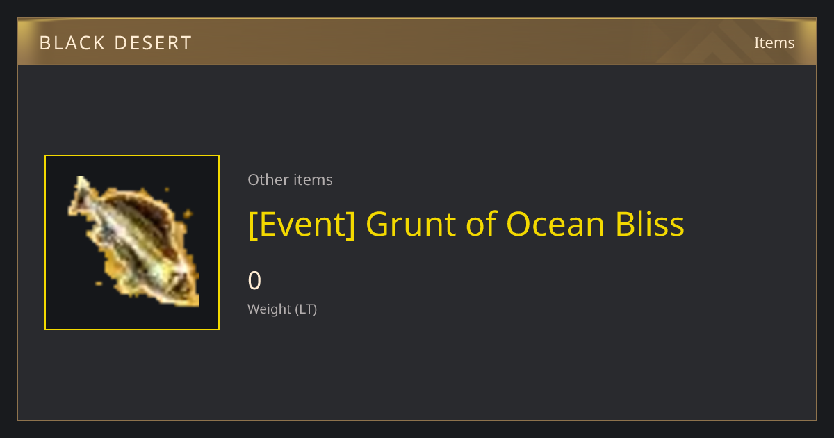The height and width of the screenshot is (438, 834).
Task: Select the weight value 0
Action: coord(254,280)
